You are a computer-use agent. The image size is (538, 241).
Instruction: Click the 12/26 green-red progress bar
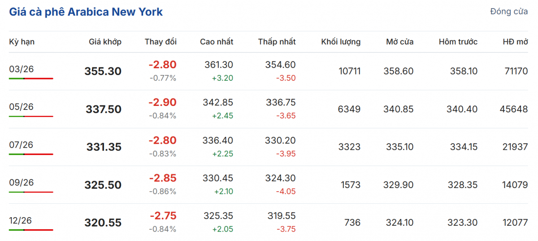[31, 230]
